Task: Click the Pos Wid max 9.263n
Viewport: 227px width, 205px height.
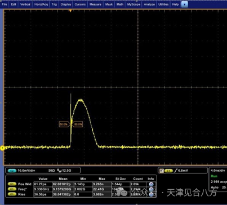Action: pos(98,184)
